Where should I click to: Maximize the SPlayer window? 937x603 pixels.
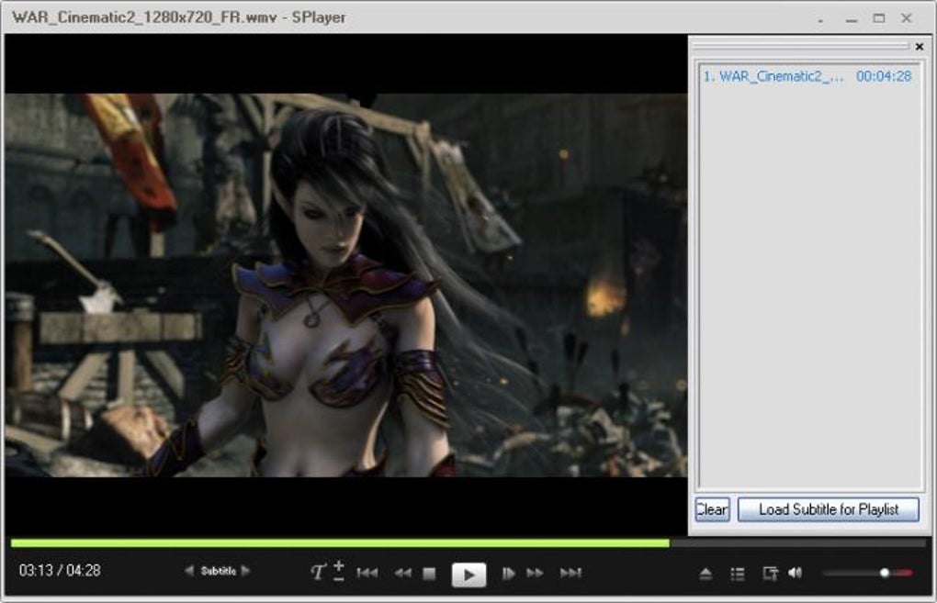pyautogui.click(x=879, y=18)
